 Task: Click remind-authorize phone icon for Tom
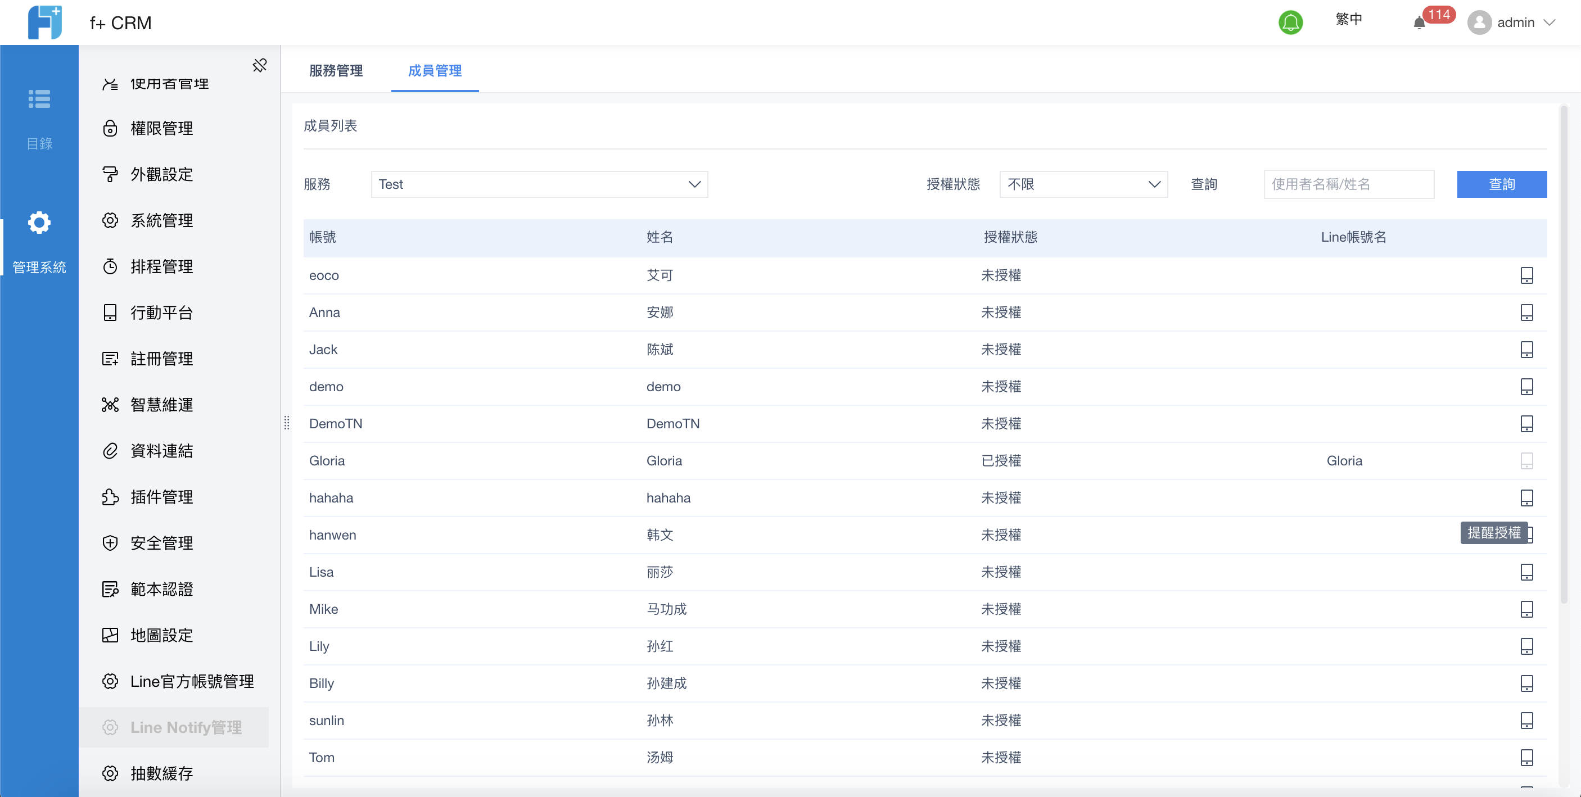click(x=1526, y=758)
